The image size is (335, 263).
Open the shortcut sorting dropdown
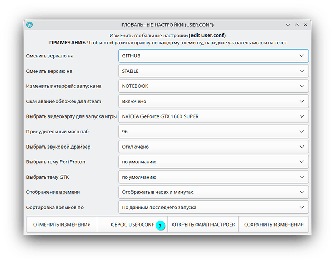(x=213, y=208)
